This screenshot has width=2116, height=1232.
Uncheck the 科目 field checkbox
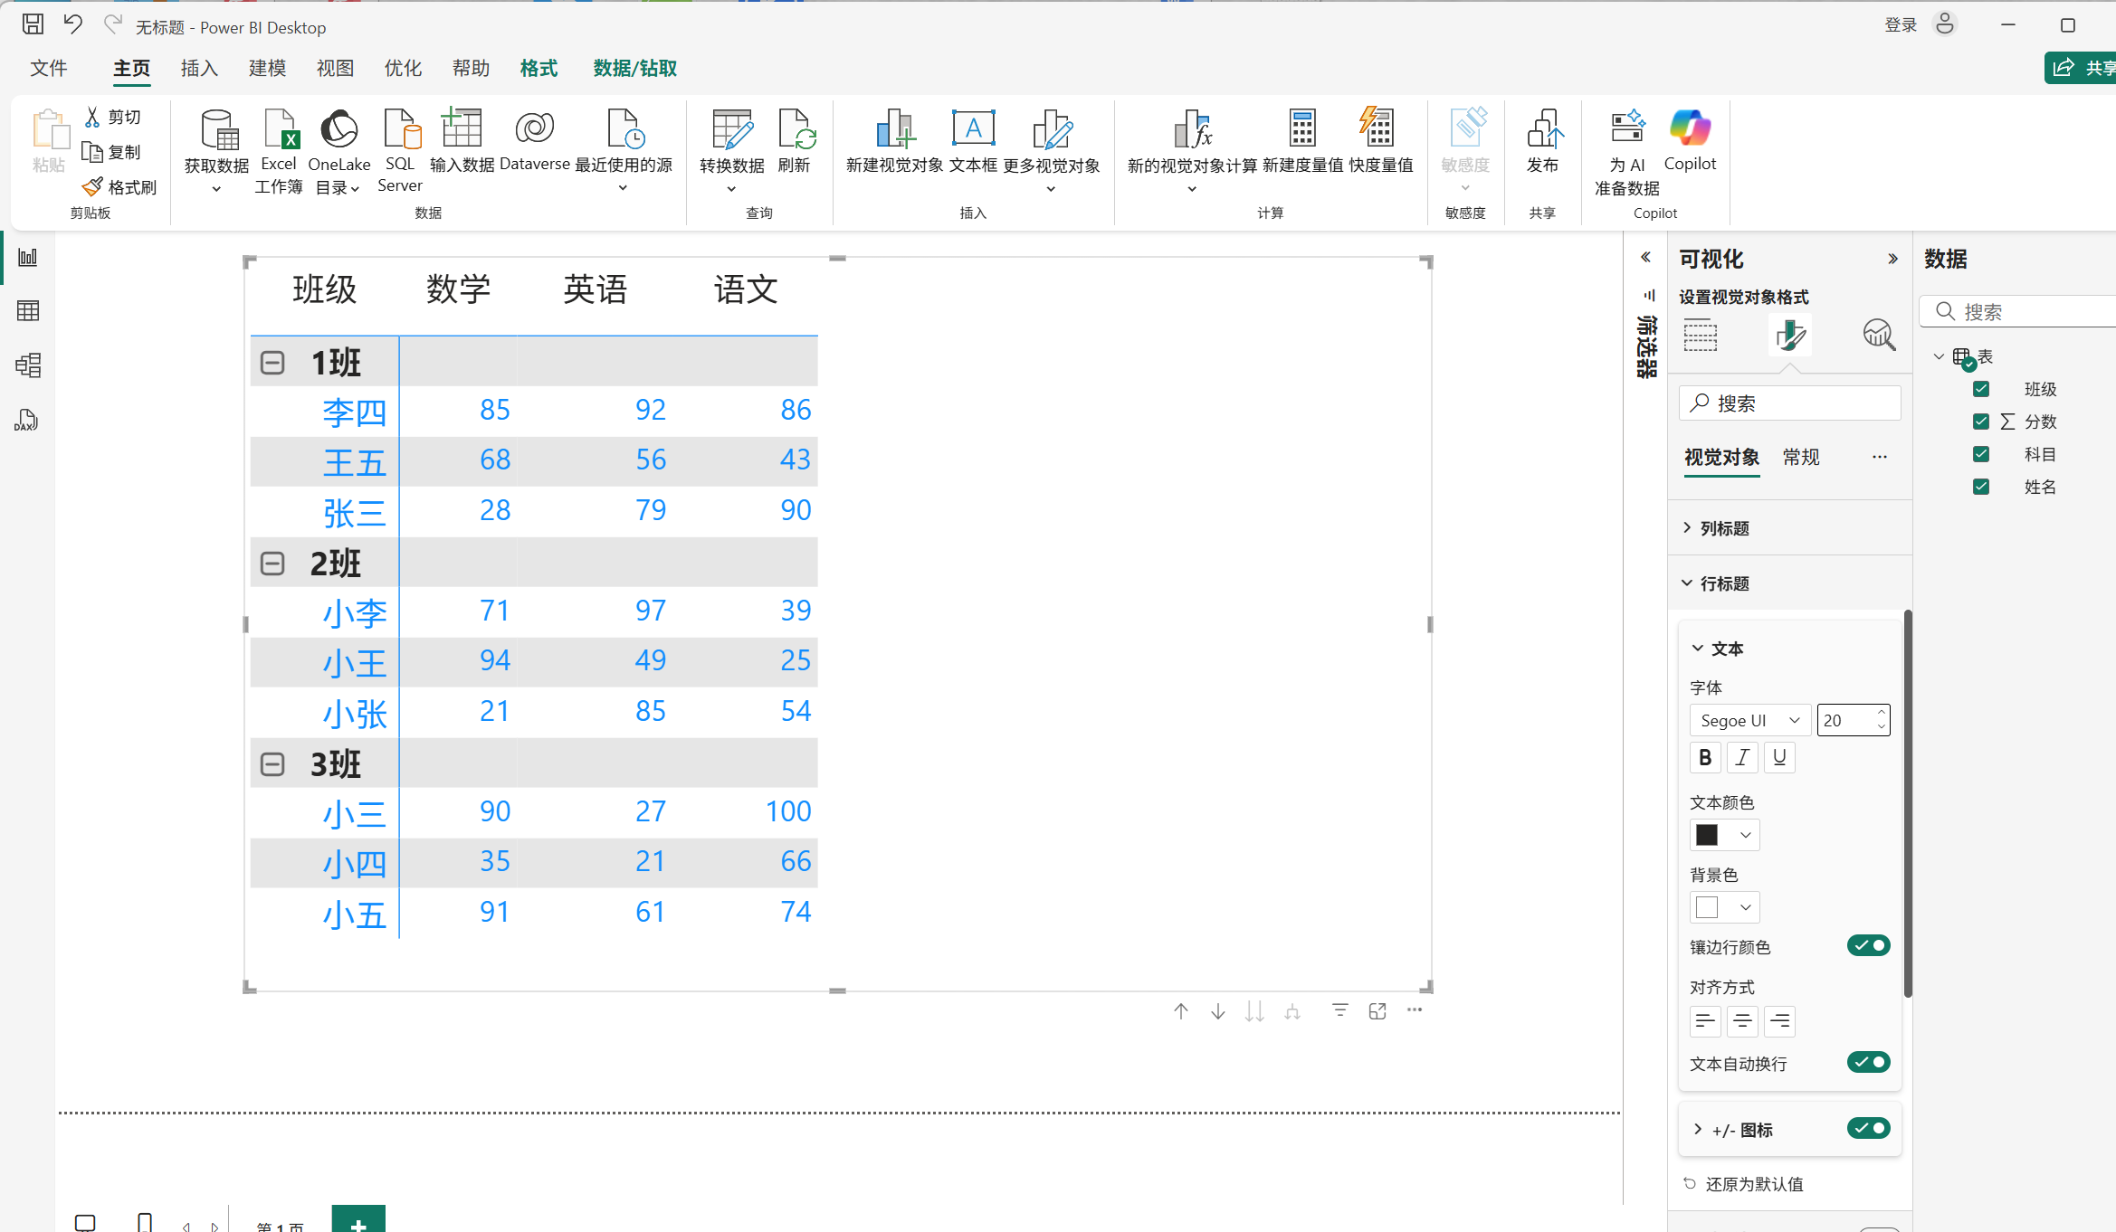click(1981, 454)
